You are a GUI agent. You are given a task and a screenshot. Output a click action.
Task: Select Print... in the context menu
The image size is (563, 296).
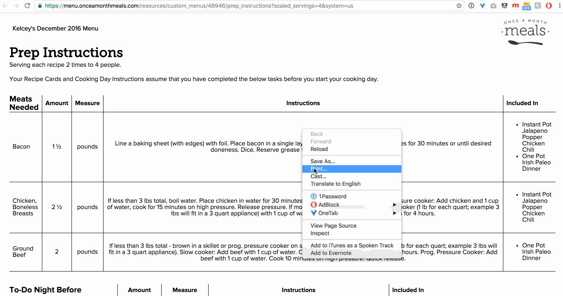[352, 169]
